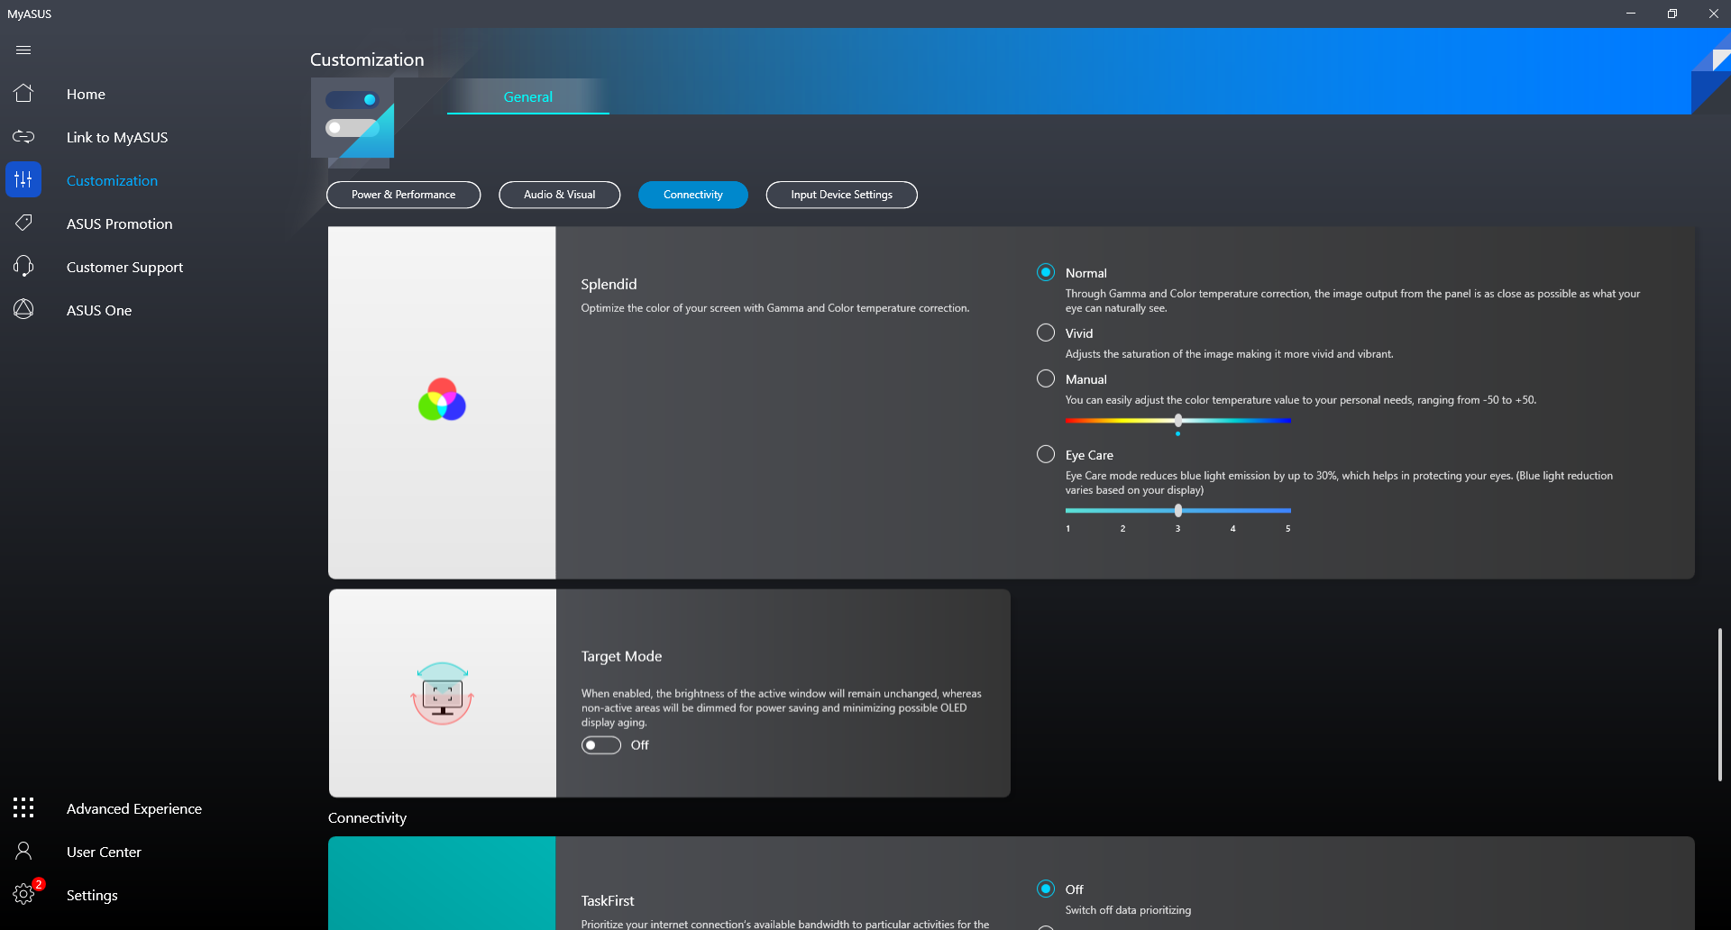Click the Settings gear icon
1731x930 pixels.
[x=23, y=894]
